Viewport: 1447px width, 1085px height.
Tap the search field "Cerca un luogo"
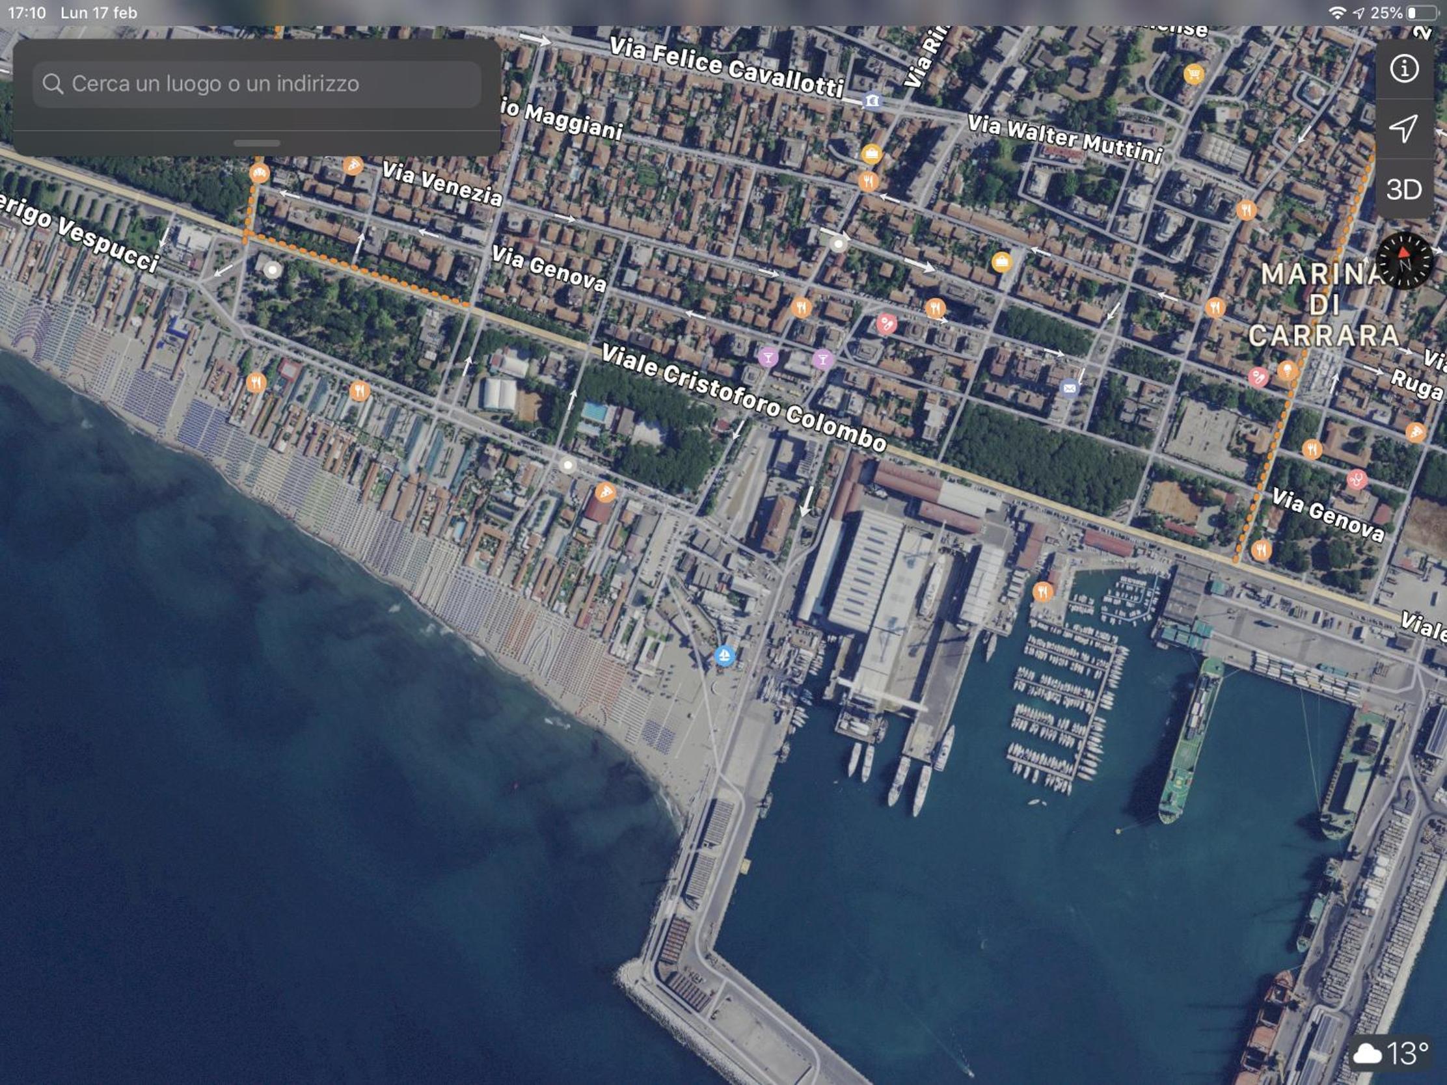click(257, 84)
